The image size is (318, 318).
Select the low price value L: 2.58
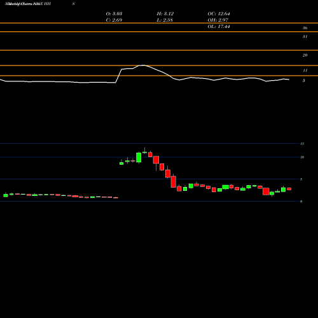coord(165,20)
